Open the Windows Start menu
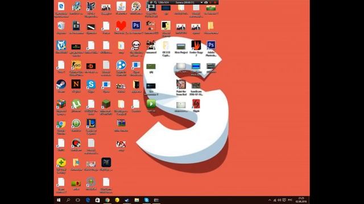The height and width of the screenshot is (204, 364). click(59, 200)
